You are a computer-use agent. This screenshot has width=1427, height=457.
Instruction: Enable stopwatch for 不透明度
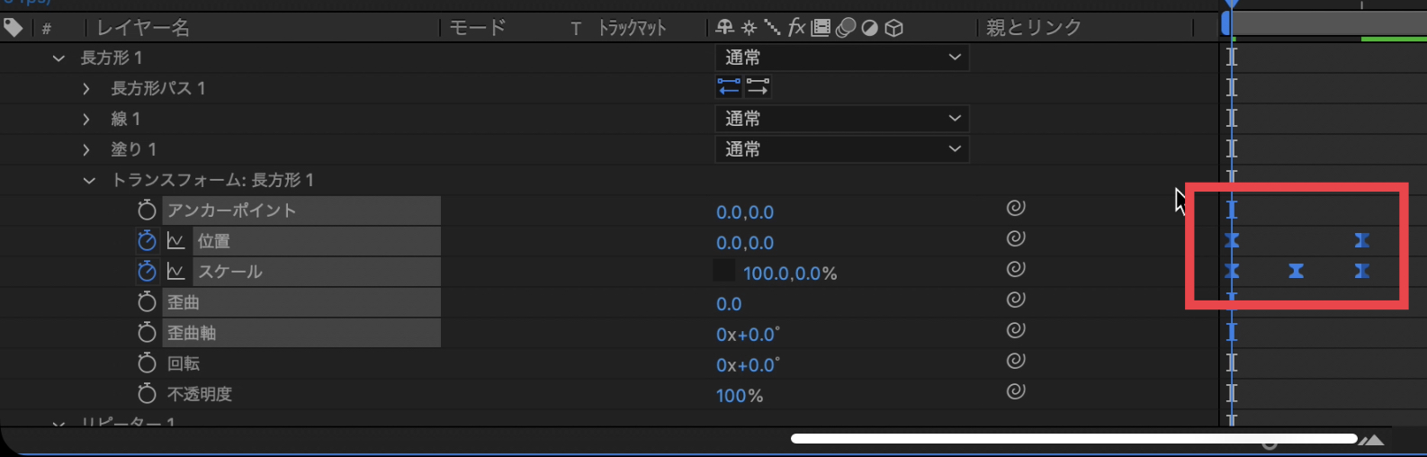click(x=147, y=394)
